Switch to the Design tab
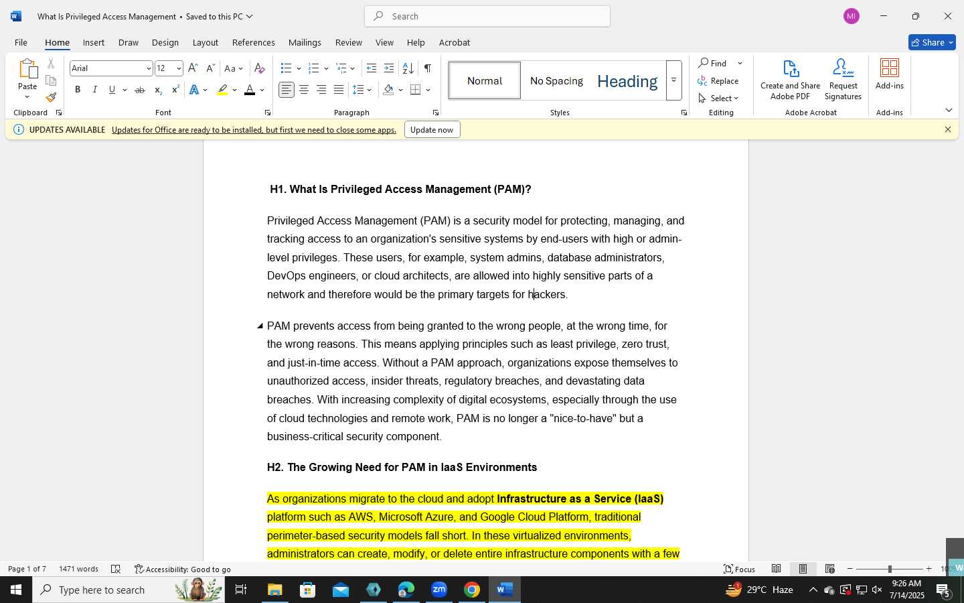The width and height of the screenshot is (964, 603). (165, 42)
